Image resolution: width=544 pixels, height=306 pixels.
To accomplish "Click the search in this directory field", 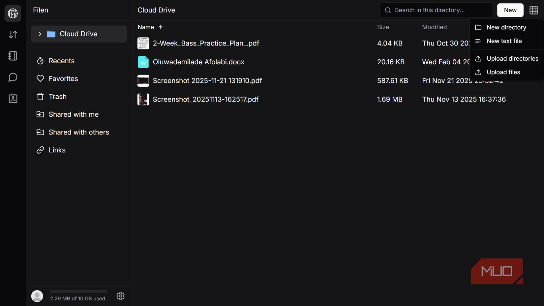I will [x=435, y=10].
